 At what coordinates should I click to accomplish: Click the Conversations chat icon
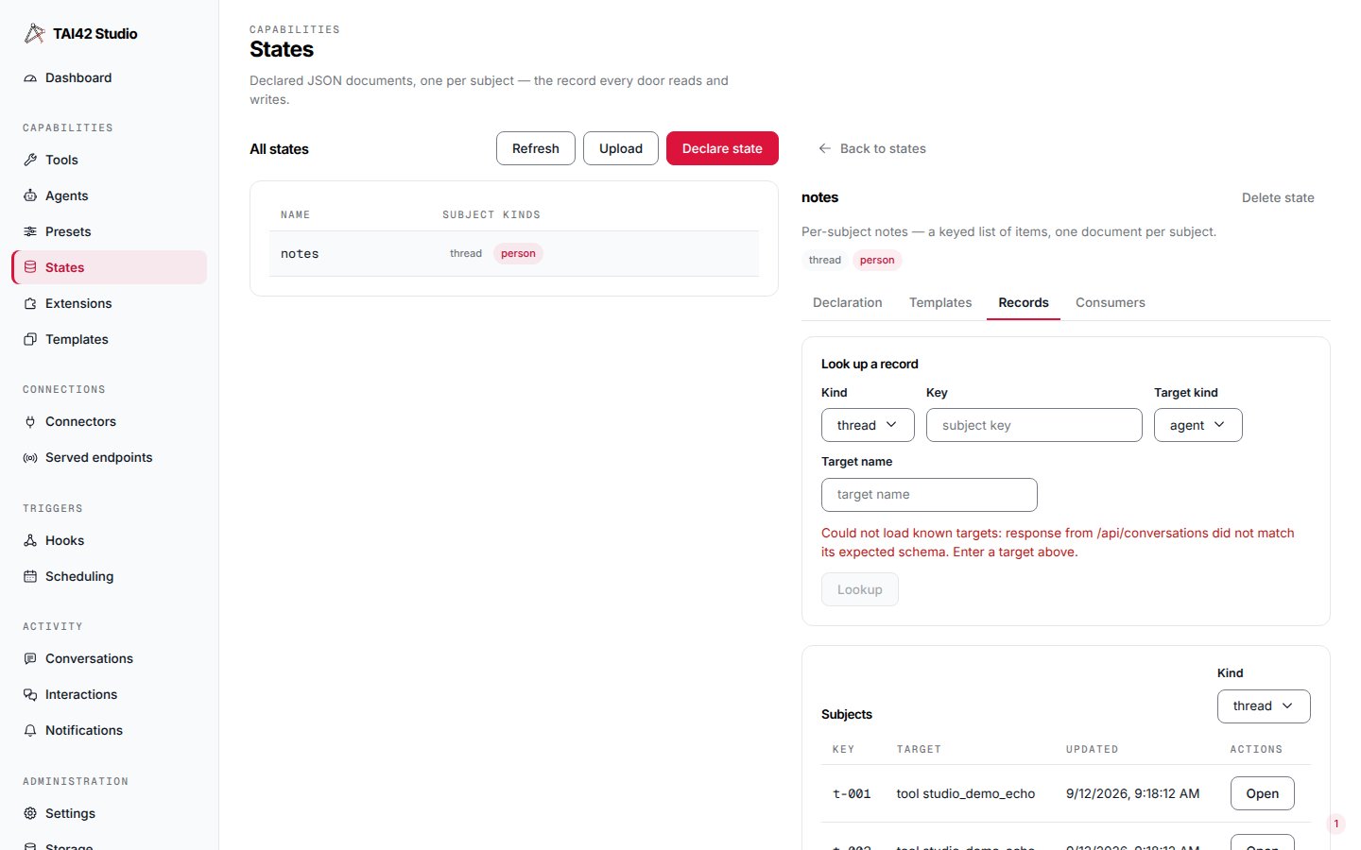click(x=30, y=658)
